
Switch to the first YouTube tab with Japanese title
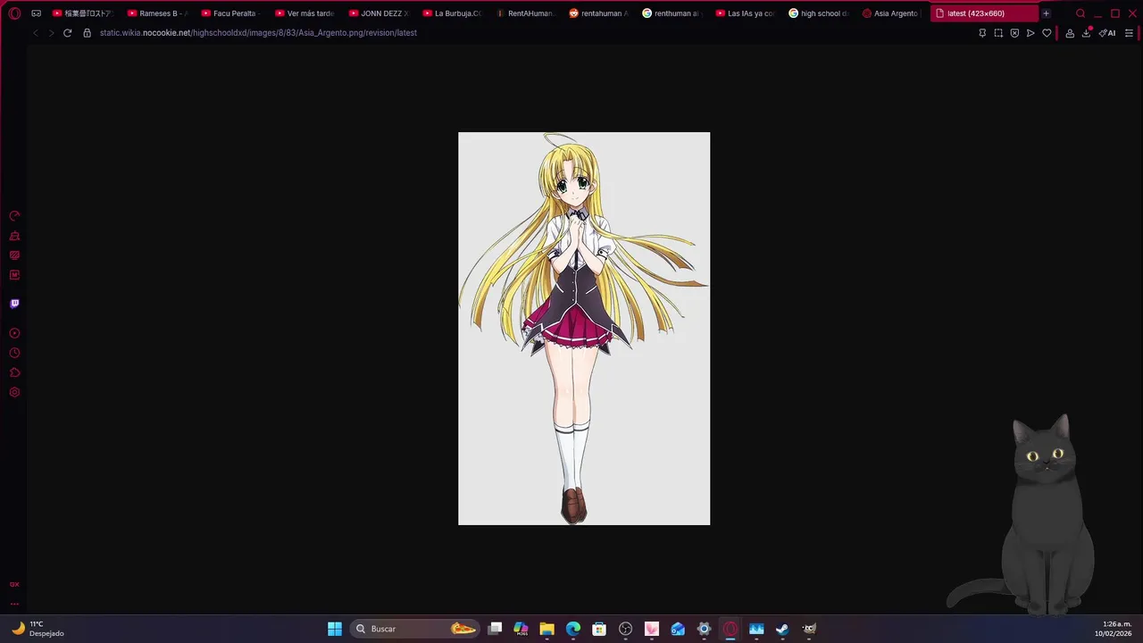(x=83, y=13)
